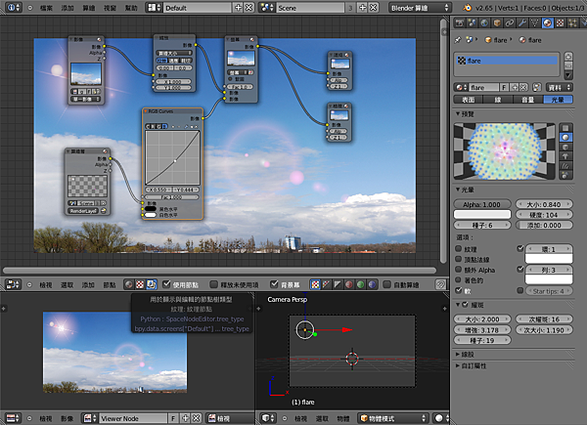The width and height of the screenshot is (587, 425).
Task: Enable the Star tips checkbox
Action: click(x=520, y=290)
